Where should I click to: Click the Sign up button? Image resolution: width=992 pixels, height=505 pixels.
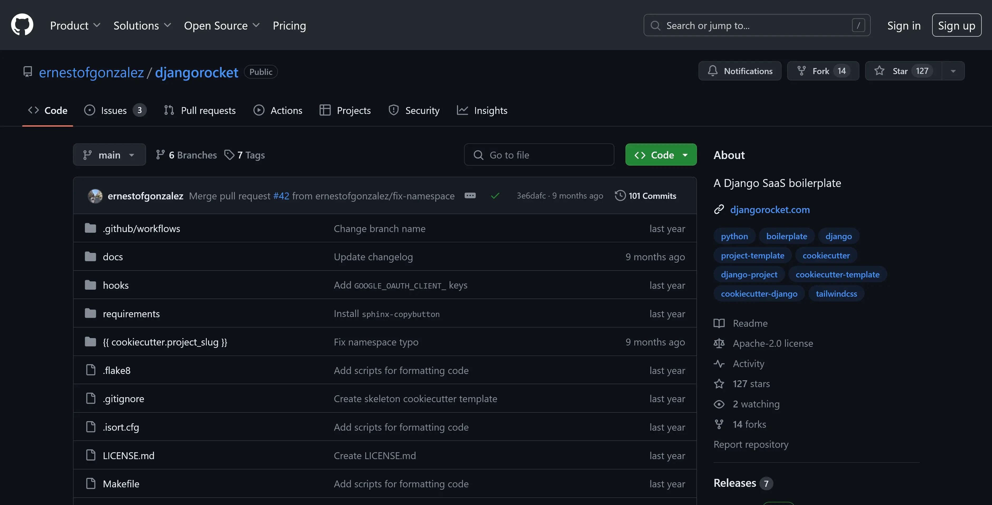(957, 25)
